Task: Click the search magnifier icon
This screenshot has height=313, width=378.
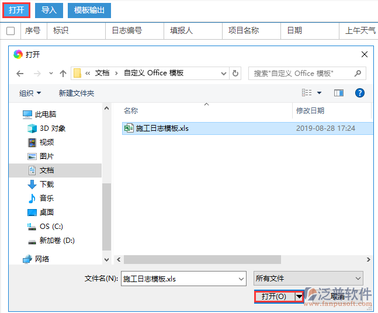Action: [358, 73]
